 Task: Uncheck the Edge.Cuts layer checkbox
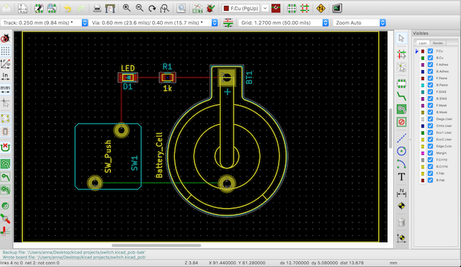point(431,146)
